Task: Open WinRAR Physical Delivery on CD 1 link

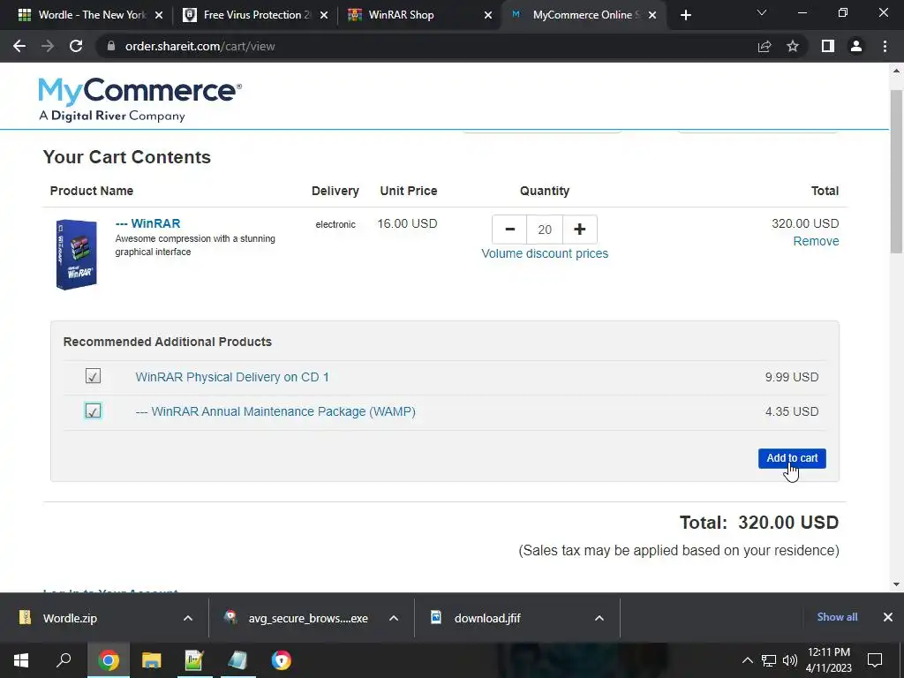Action: [232, 377]
